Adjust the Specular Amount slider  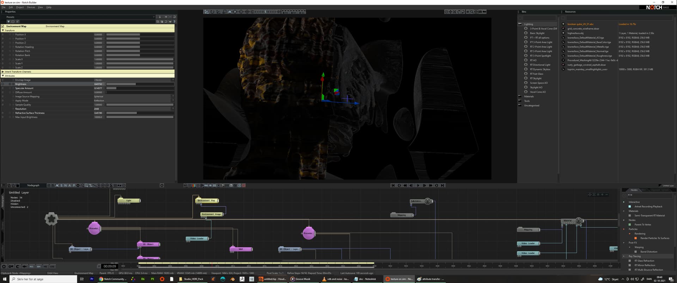tap(140, 88)
